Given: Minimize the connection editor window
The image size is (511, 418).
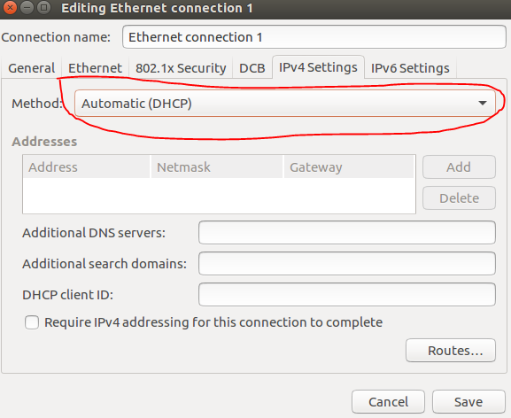Looking at the screenshot, I should (x=27, y=8).
